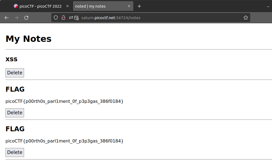Click the insecure connection padlock icon
This screenshot has height=160, width=272.
pos(63,18)
